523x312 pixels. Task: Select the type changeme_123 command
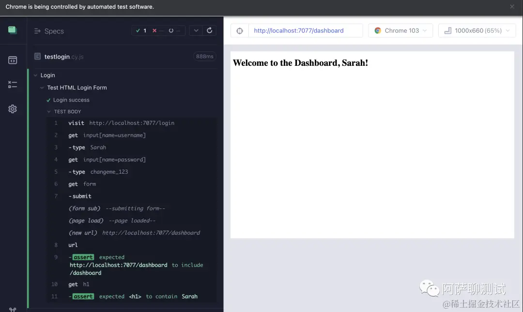click(132, 172)
